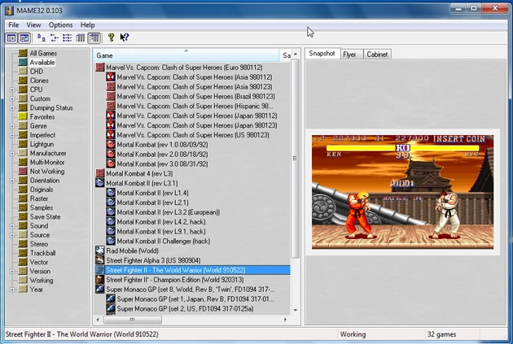The width and height of the screenshot is (513, 344).
Task: Click the yellow question mark About icon
Action: click(112, 37)
